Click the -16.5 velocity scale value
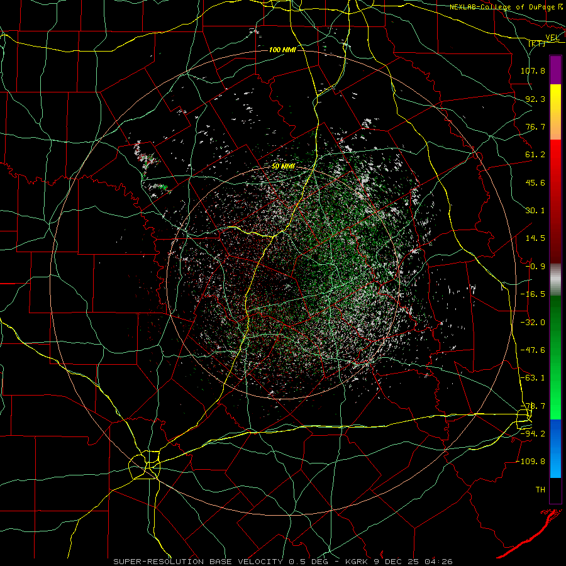This screenshot has width=566, height=566. click(x=533, y=294)
